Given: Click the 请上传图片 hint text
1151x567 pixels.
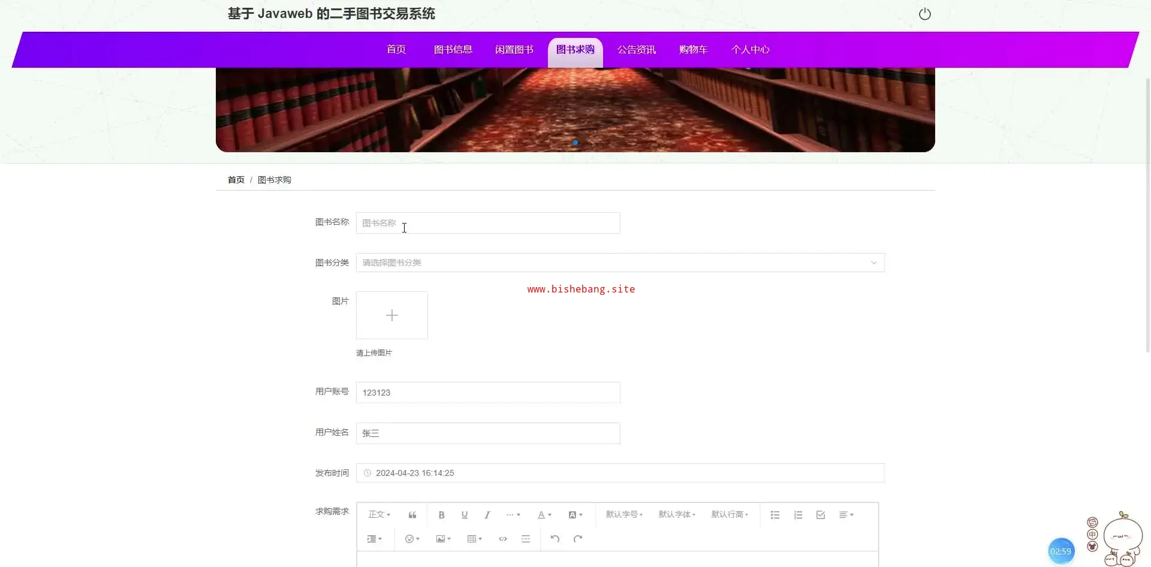Looking at the screenshot, I should coord(374,353).
